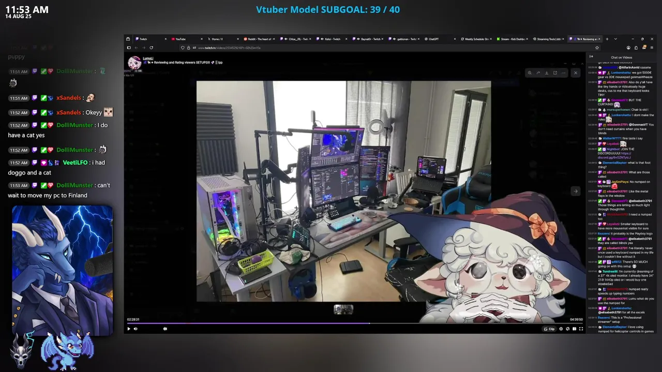The width and height of the screenshot is (662, 372).
Task: Close the YouTube tab
Action: tap(202, 39)
